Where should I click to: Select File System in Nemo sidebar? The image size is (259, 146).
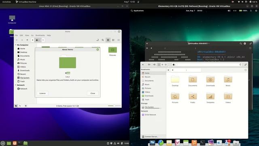point(25,77)
